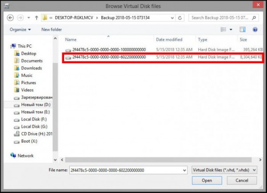Select Local Disk (G:)
Image resolution: width=267 pixels, height=193 pixels.
(x=31, y=127)
